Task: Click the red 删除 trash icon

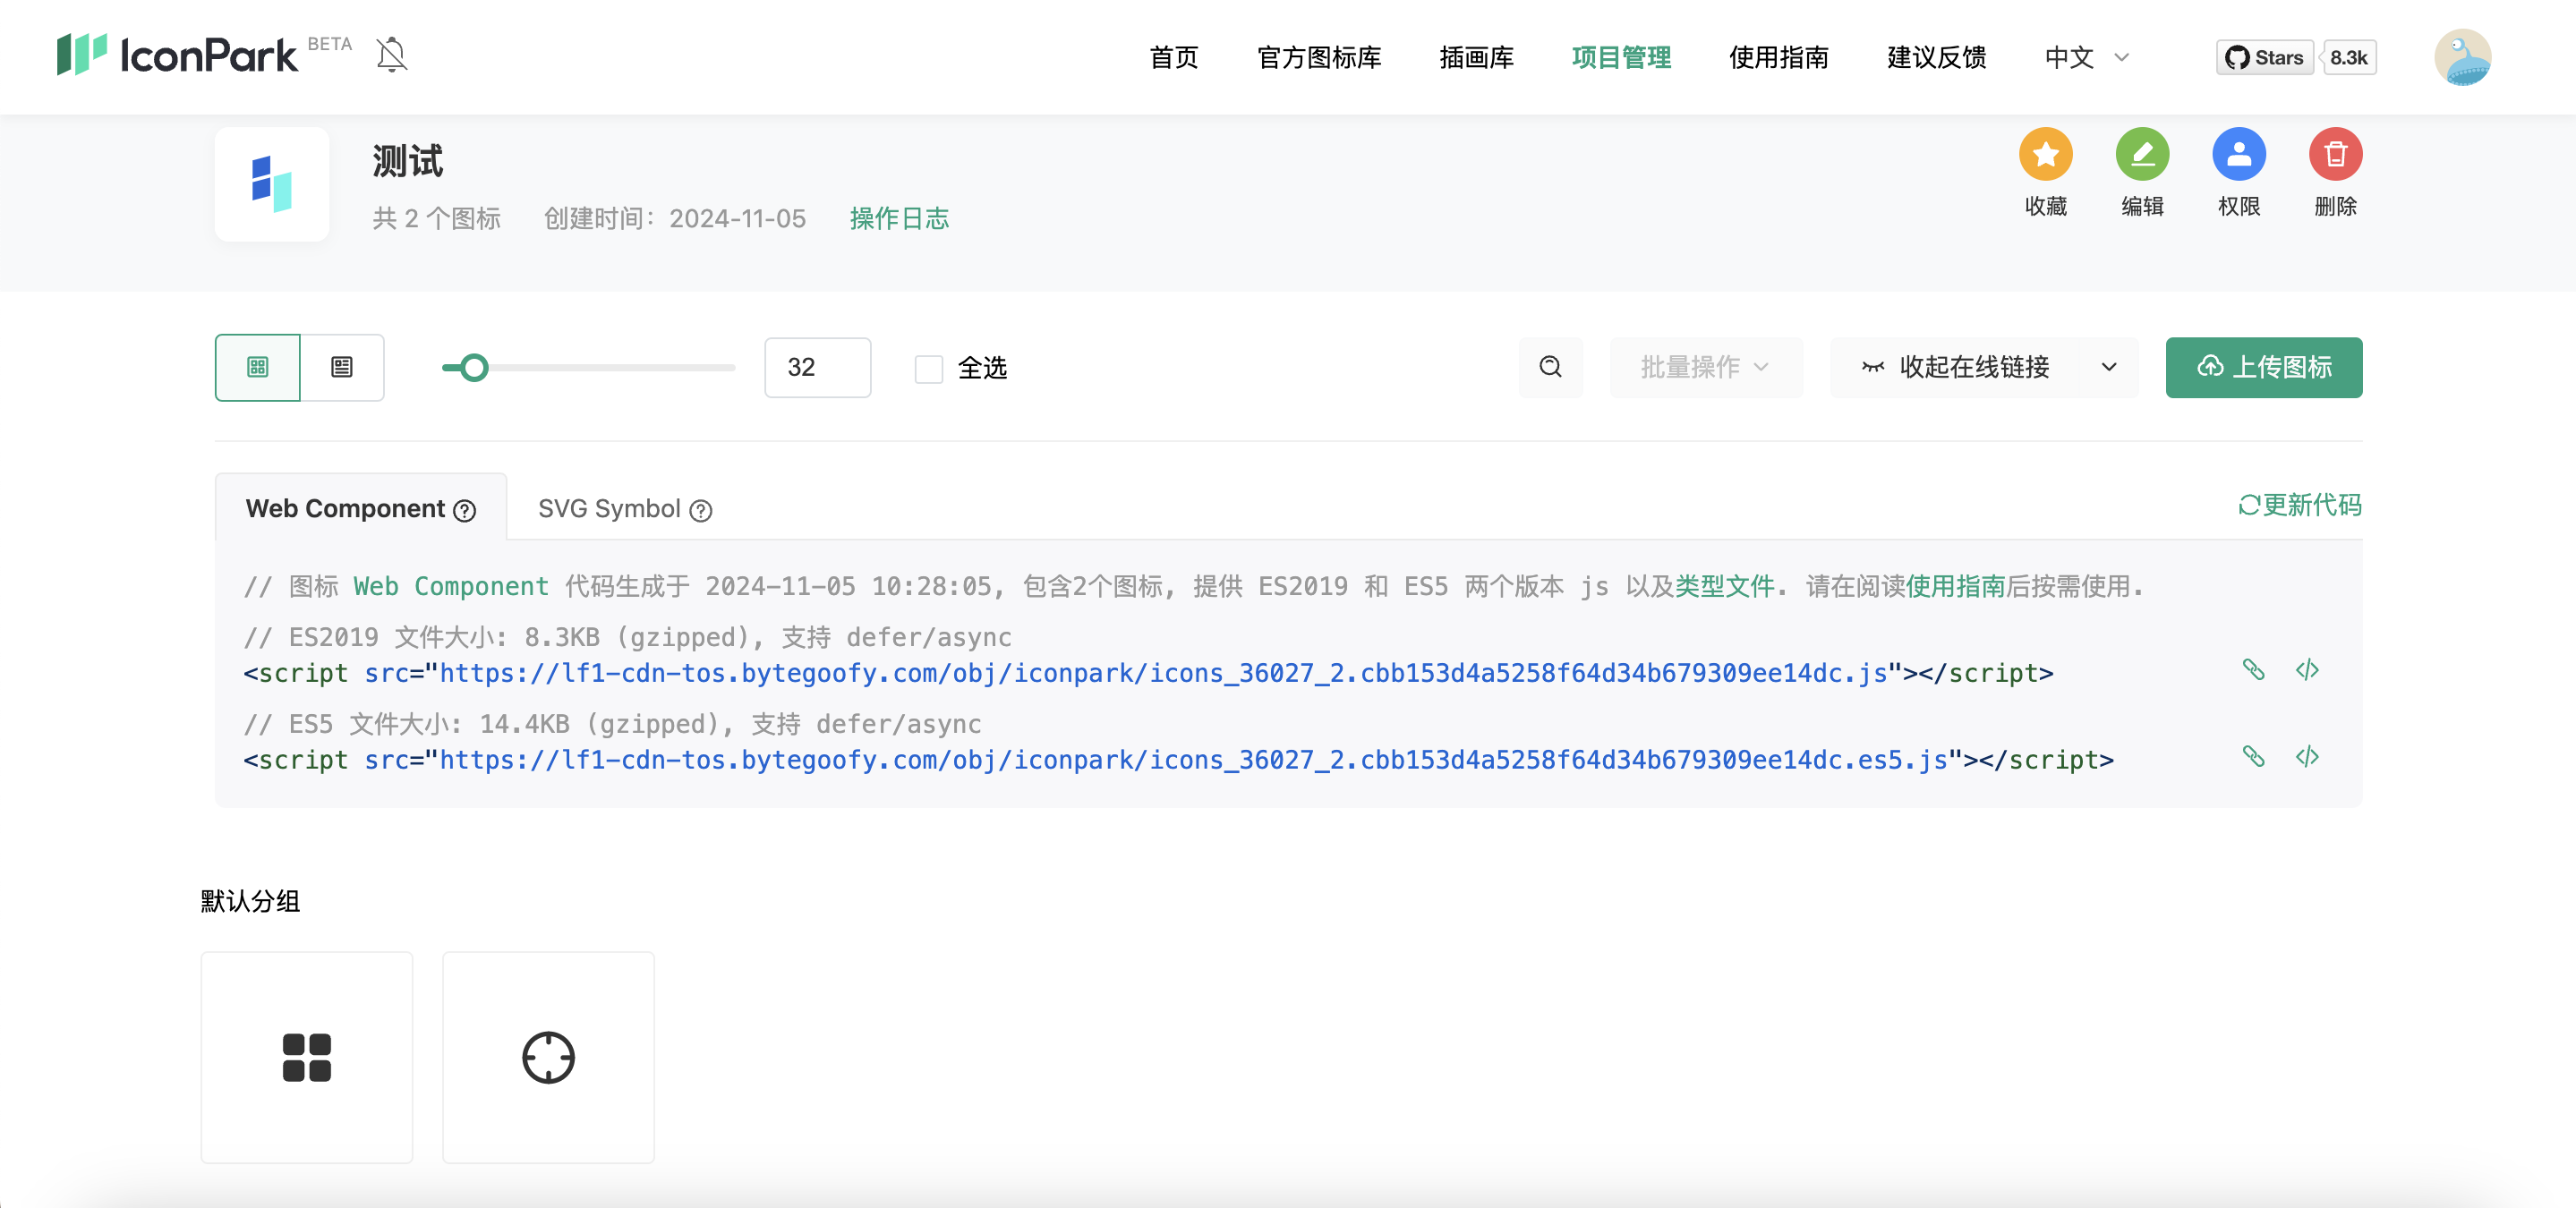Action: point(2334,154)
